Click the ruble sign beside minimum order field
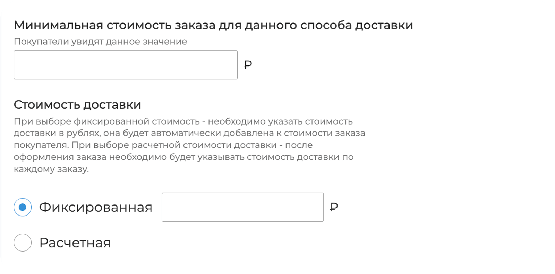Viewport: 555px width, 274px height. pos(248,65)
